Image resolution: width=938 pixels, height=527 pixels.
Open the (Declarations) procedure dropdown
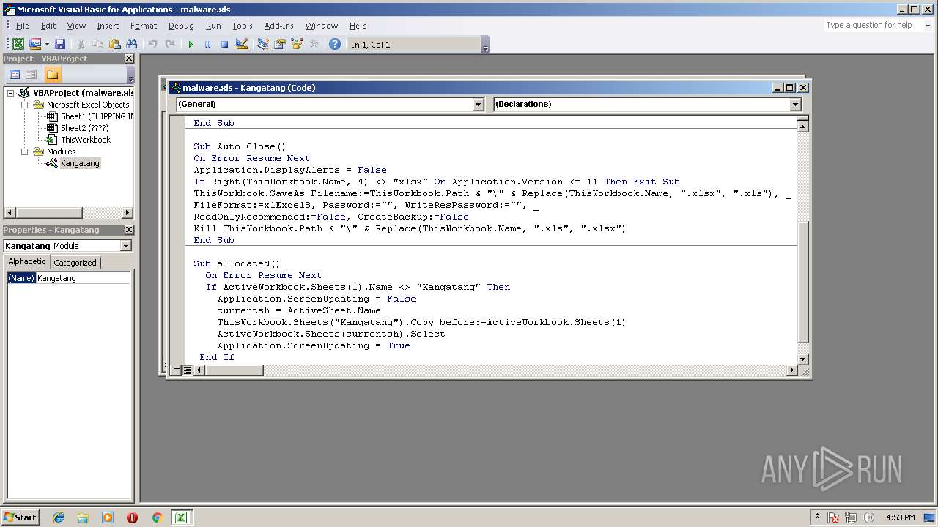pyautogui.click(x=796, y=105)
